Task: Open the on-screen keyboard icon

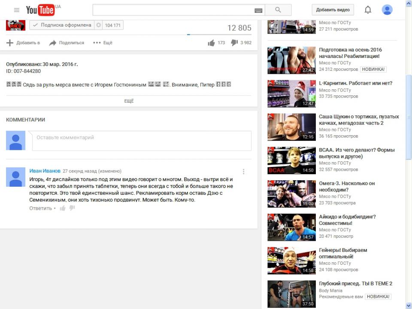Action: (258, 10)
